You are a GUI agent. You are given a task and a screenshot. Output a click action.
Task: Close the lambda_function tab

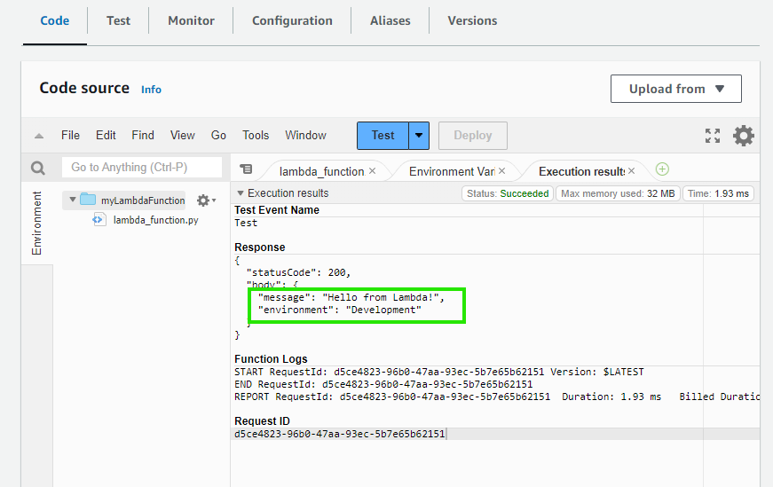pyautogui.click(x=372, y=171)
